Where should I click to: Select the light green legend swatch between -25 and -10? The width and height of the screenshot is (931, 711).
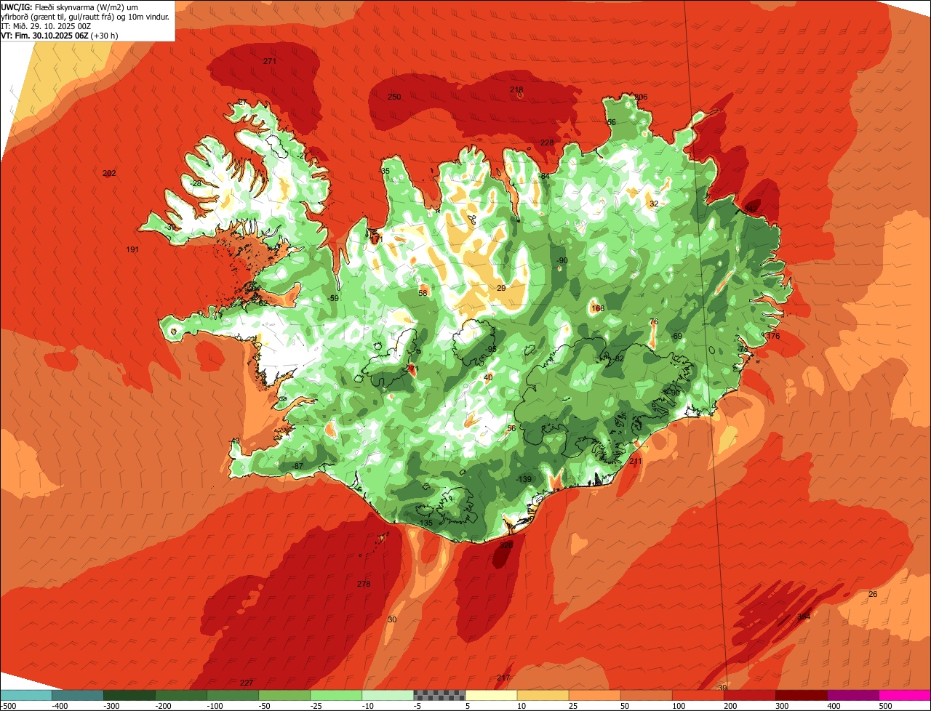click(336, 695)
